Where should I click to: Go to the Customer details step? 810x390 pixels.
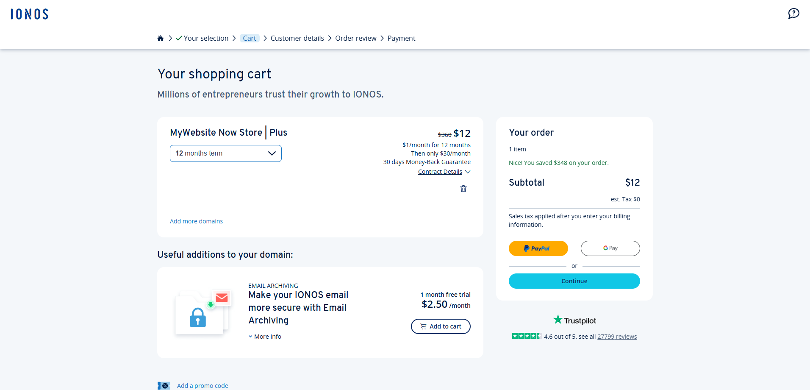(x=297, y=38)
